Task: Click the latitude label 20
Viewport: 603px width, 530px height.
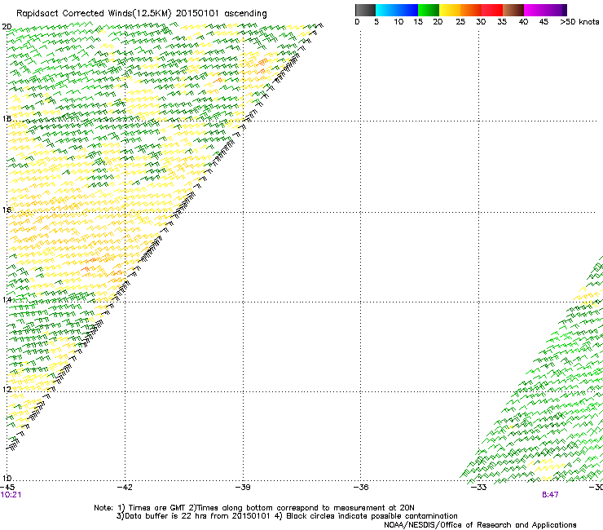Action: (7, 27)
